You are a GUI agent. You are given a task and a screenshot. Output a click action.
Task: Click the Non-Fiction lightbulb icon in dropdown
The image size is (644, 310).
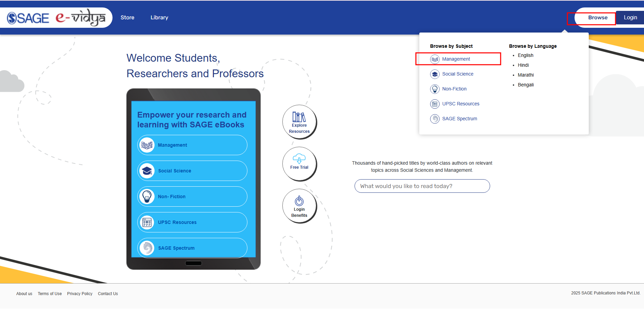(x=435, y=89)
